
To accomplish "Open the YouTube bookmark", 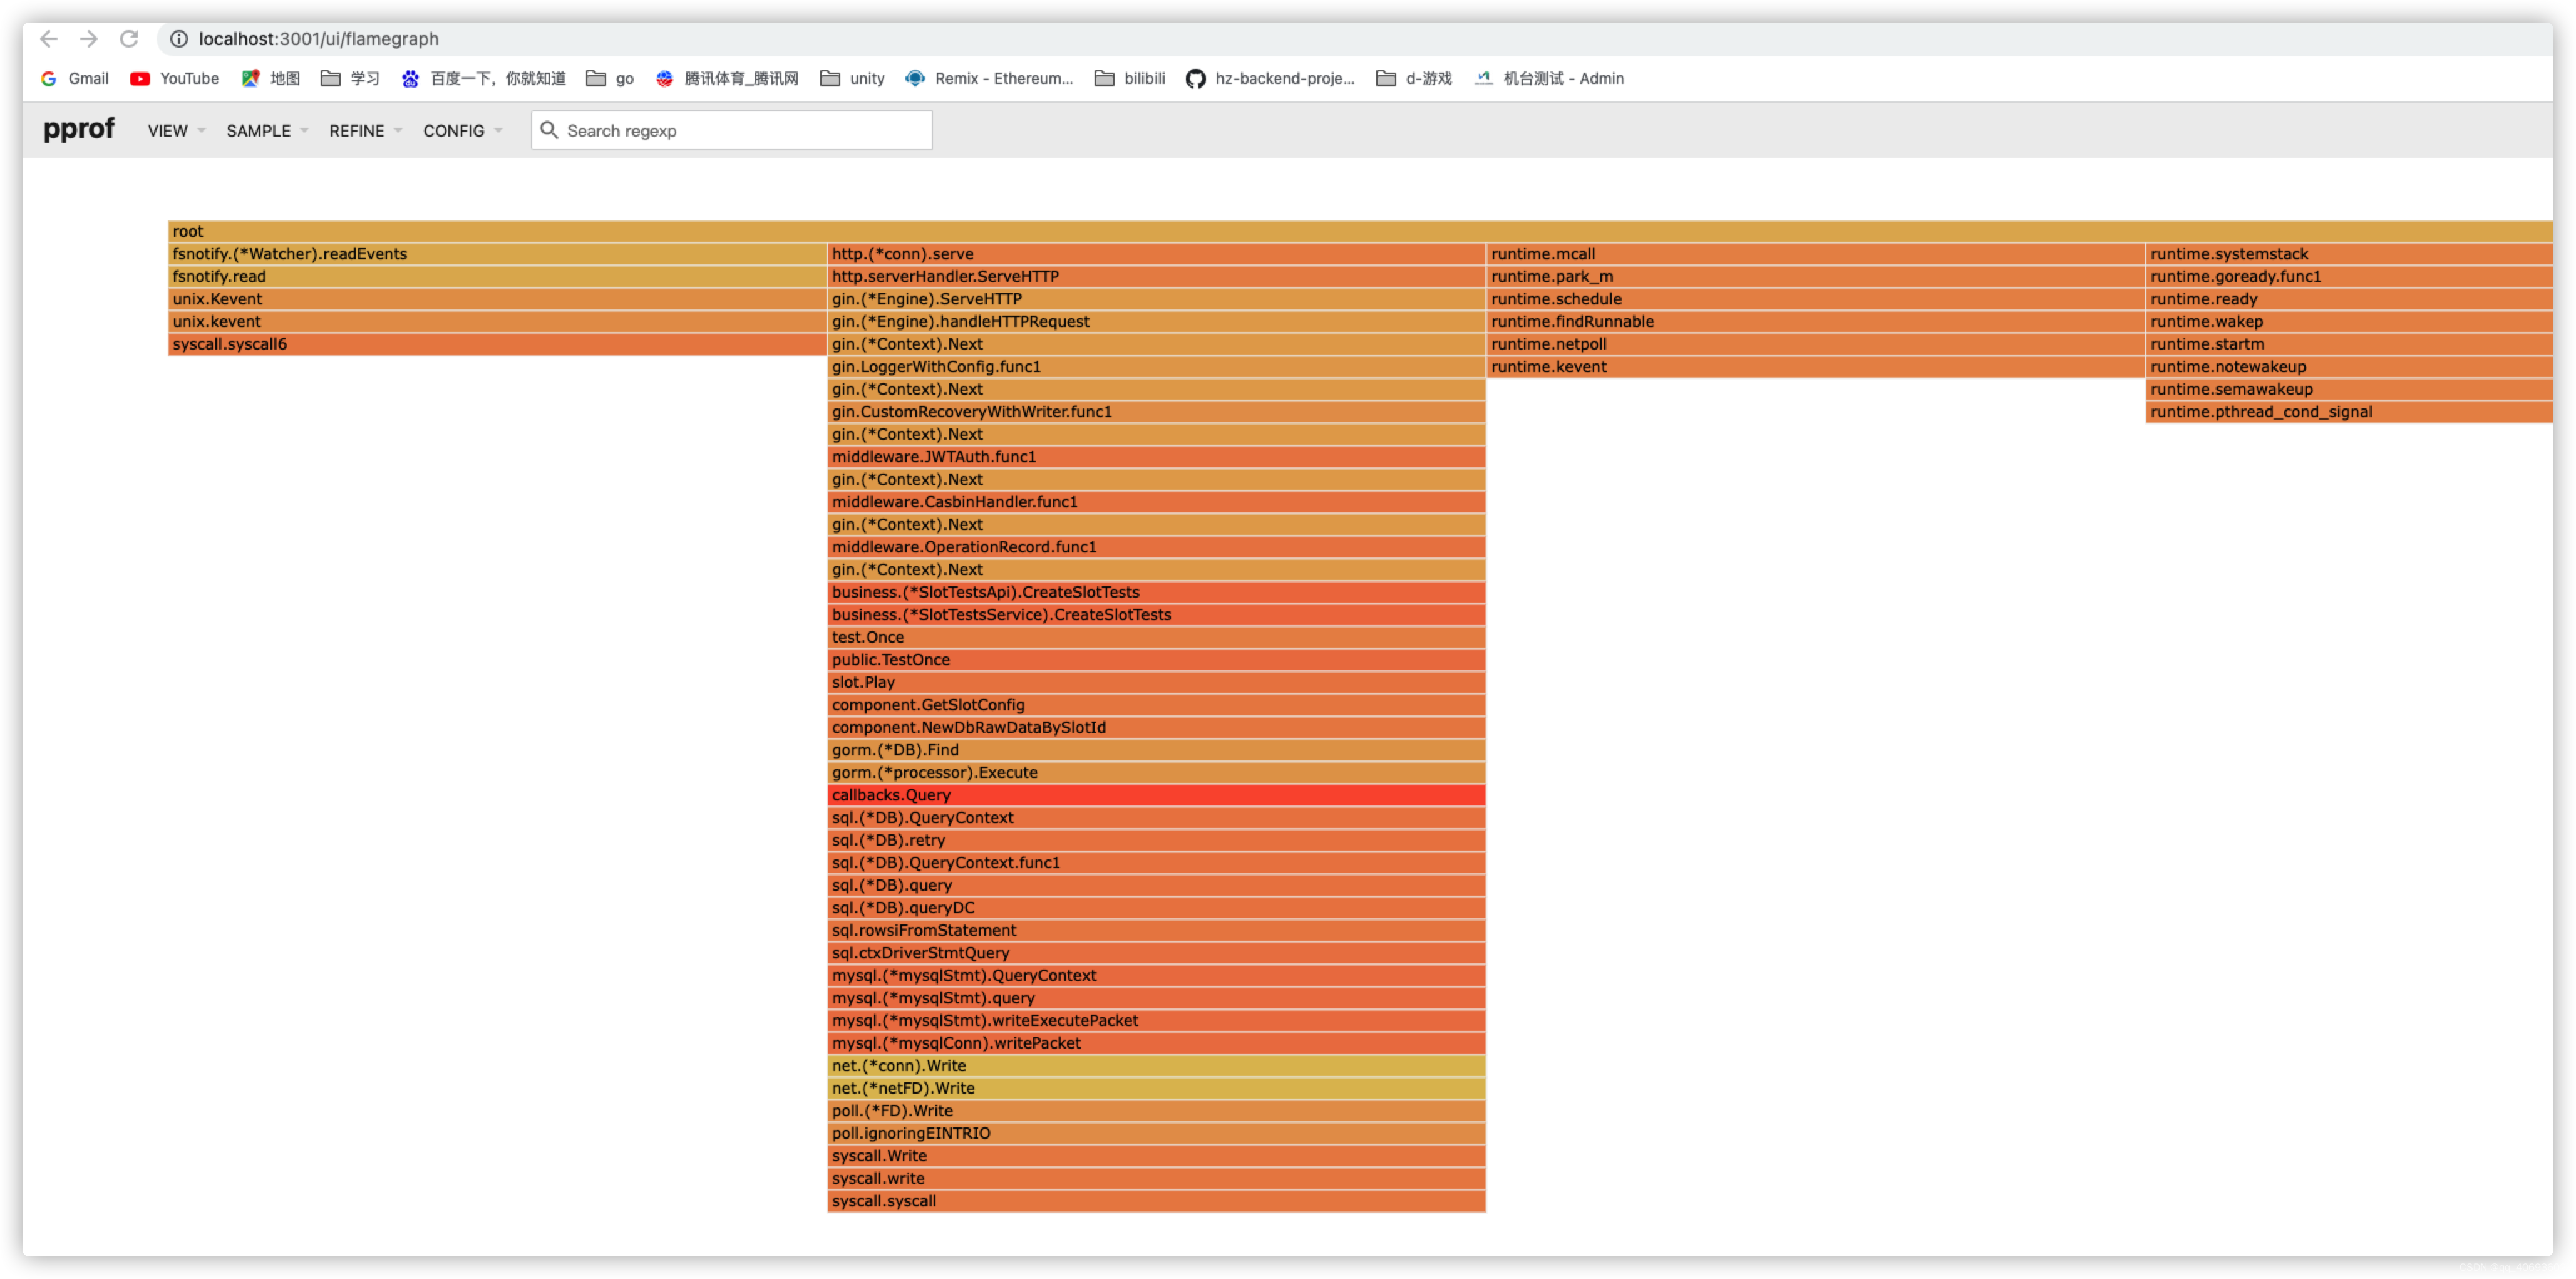I will click(x=175, y=78).
